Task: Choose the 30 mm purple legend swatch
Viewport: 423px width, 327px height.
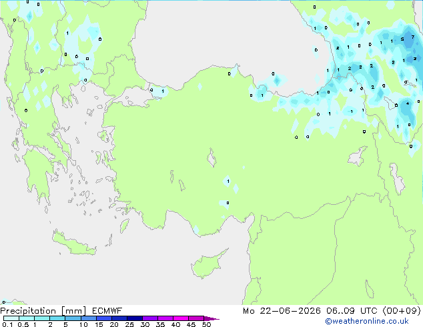Action: pos(150,318)
